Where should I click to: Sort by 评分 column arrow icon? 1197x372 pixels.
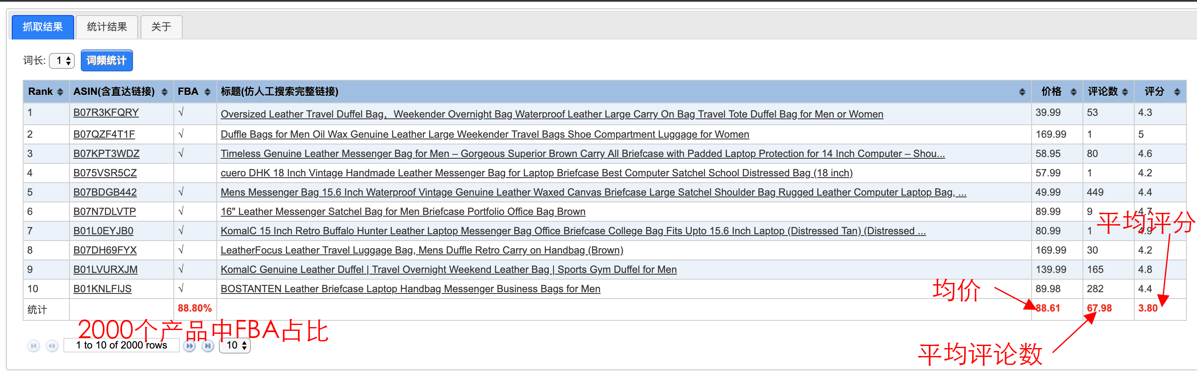[x=1177, y=92]
